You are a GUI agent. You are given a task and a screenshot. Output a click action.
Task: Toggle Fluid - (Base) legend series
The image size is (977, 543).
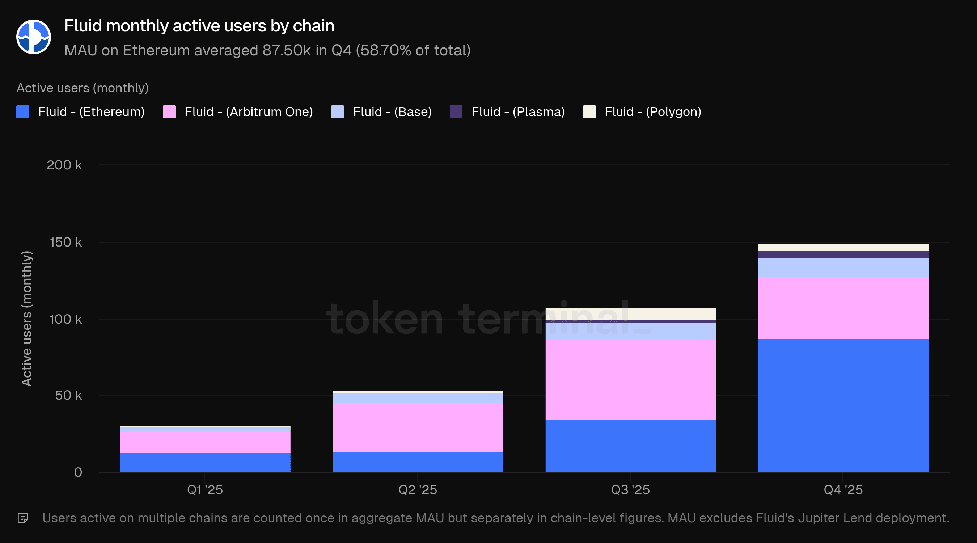(392, 112)
